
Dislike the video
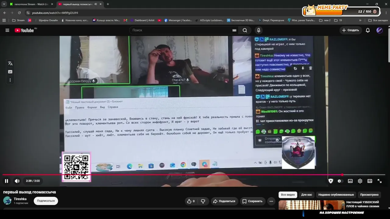click(x=203, y=201)
